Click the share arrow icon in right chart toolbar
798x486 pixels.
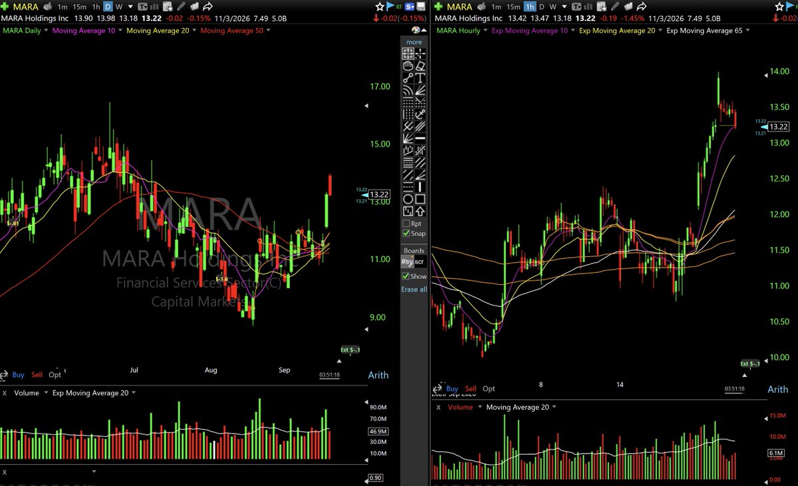click(642, 7)
